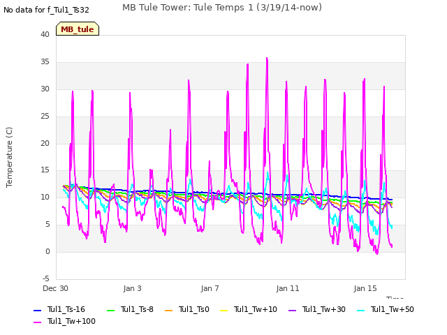The width and height of the screenshot is (447, 335).
Task: Click the 40 y-axis tick label
Action: coord(45,34)
